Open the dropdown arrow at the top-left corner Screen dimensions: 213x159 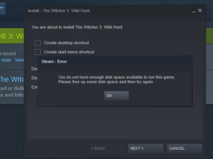click(x=2, y=8)
